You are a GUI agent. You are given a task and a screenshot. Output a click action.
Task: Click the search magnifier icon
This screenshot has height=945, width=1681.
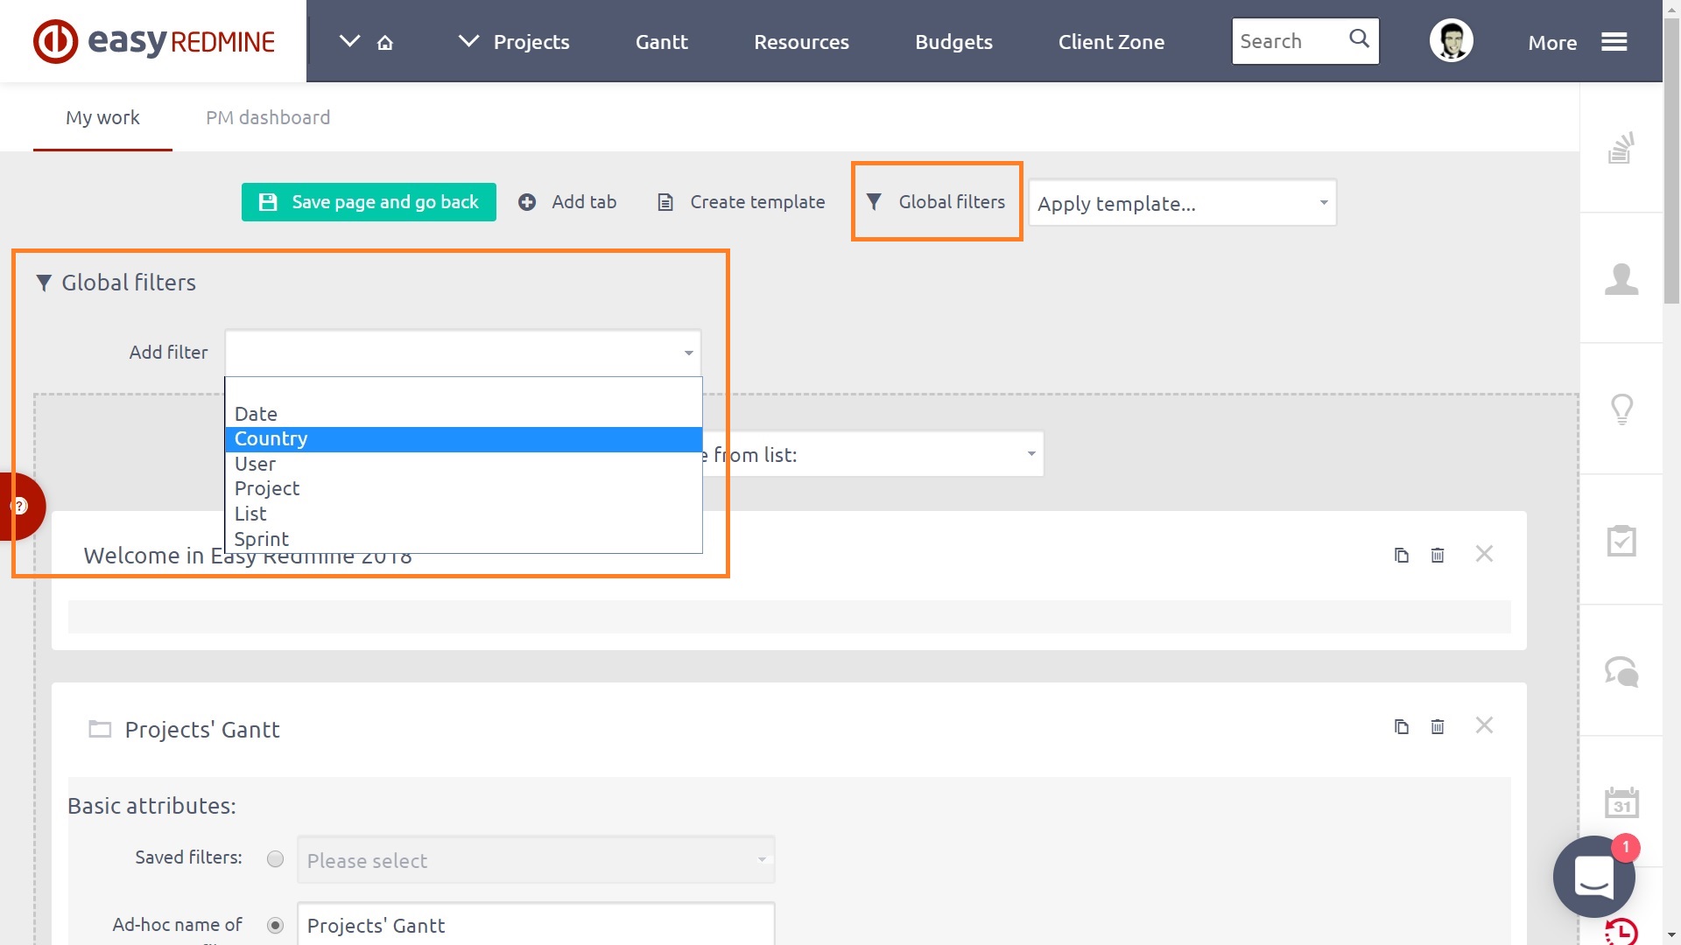point(1359,38)
